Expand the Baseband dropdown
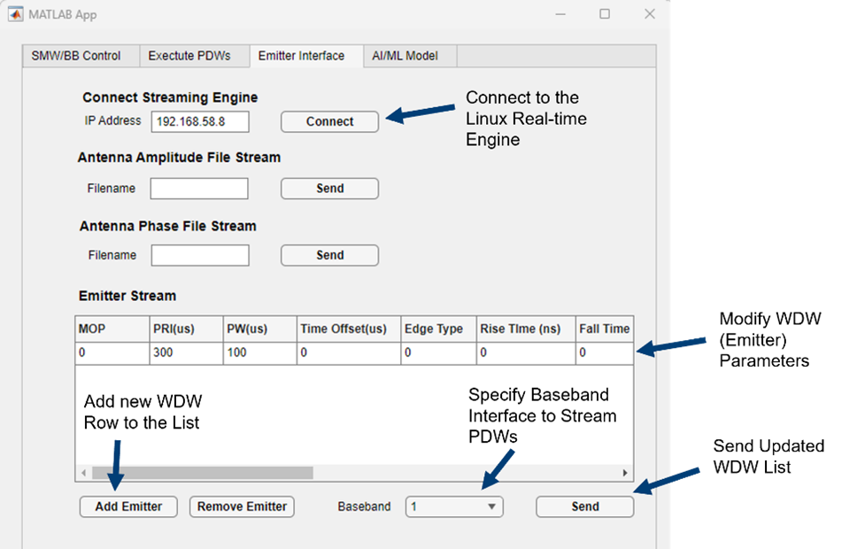Image resolution: width=857 pixels, height=549 pixels. tap(454, 506)
